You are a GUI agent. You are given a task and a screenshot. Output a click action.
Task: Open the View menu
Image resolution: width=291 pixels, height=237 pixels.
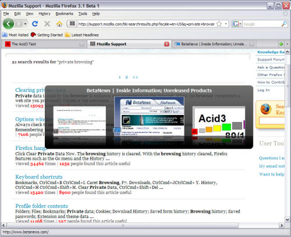coord(30,14)
